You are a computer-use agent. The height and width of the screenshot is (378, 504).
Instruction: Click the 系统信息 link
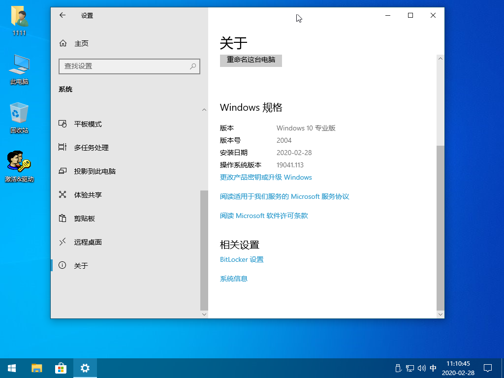[233, 278]
